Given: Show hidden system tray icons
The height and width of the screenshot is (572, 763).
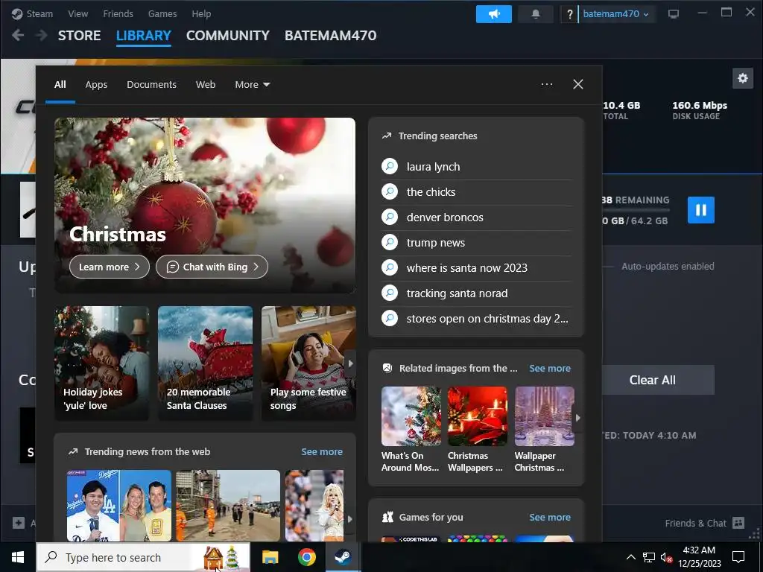Looking at the screenshot, I should (x=630, y=557).
